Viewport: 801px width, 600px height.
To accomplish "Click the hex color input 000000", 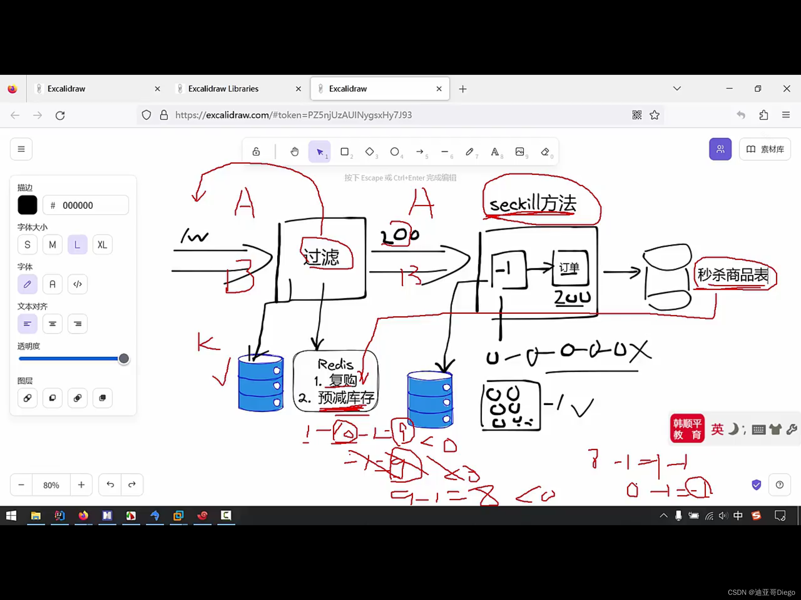I will click(86, 205).
